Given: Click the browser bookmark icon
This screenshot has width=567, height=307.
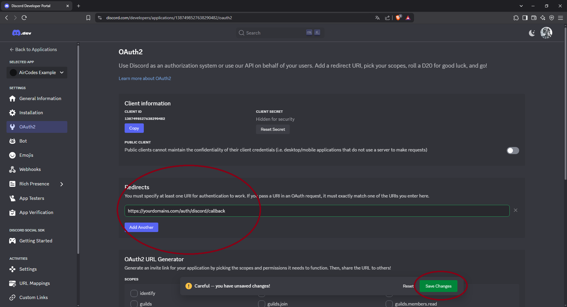Looking at the screenshot, I should [x=88, y=18].
